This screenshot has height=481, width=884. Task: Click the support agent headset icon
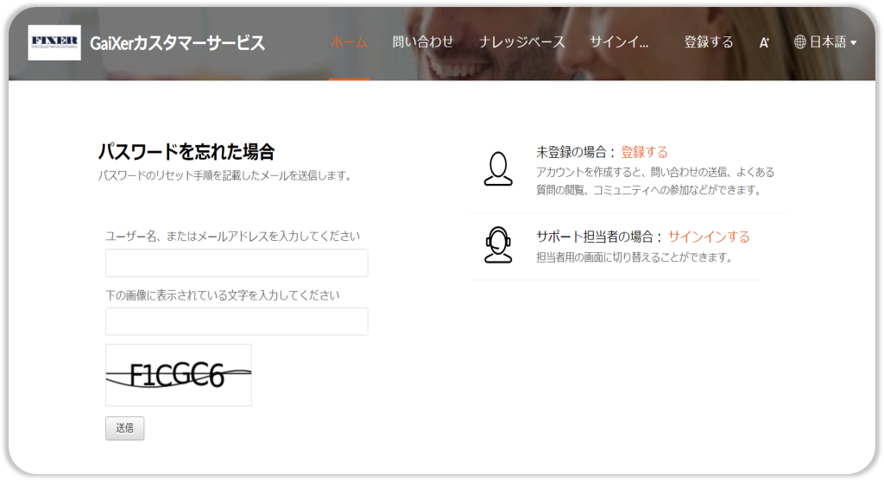click(x=497, y=244)
